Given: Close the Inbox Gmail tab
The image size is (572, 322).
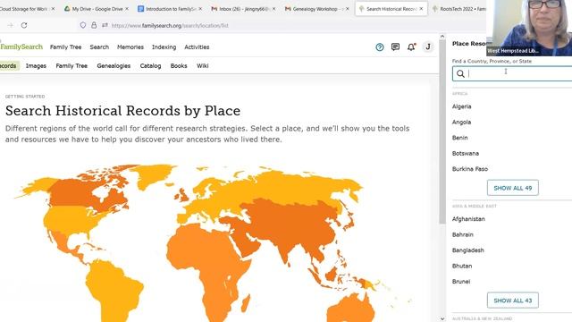Looking at the screenshot, I should point(274,8).
